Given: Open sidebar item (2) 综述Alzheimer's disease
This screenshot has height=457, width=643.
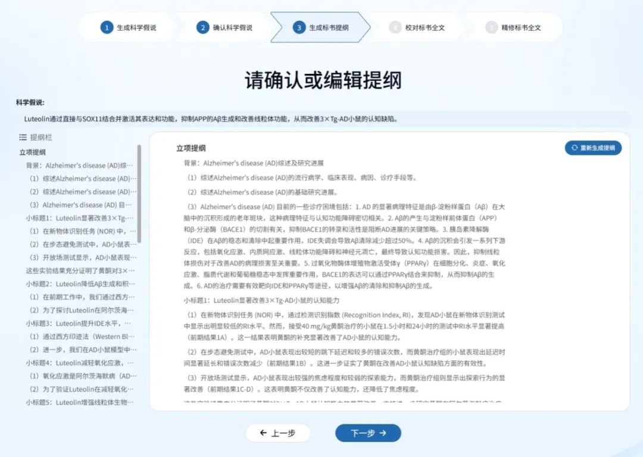Looking at the screenshot, I should point(83,192).
